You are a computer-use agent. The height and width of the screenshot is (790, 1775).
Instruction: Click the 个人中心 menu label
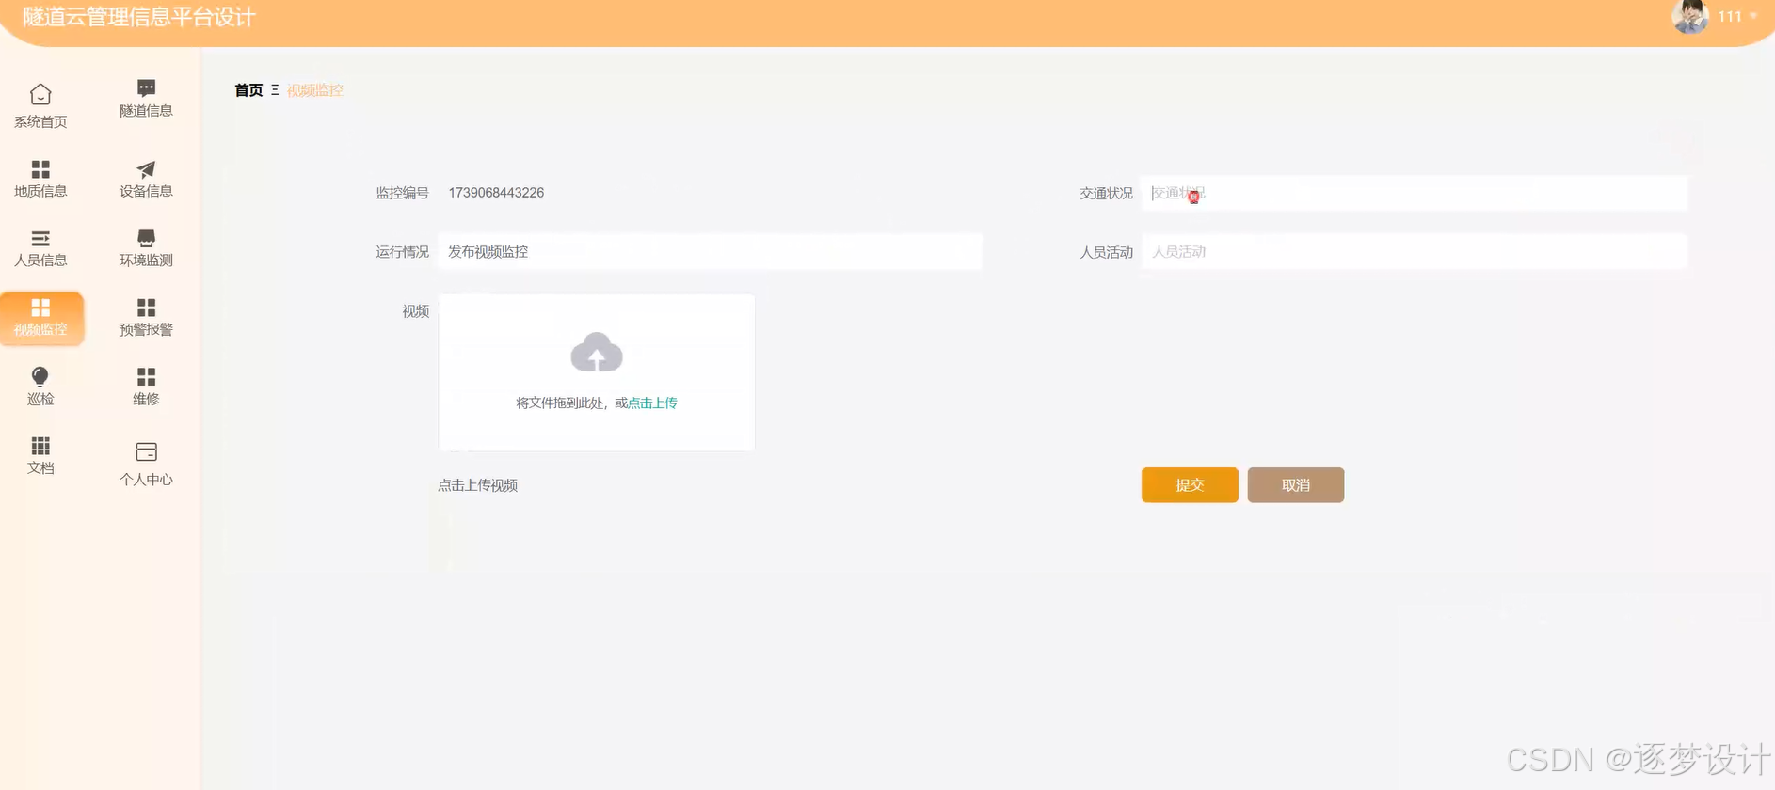point(146,480)
